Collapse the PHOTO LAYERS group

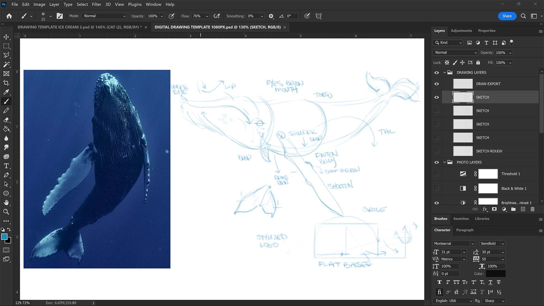[x=444, y=162]
